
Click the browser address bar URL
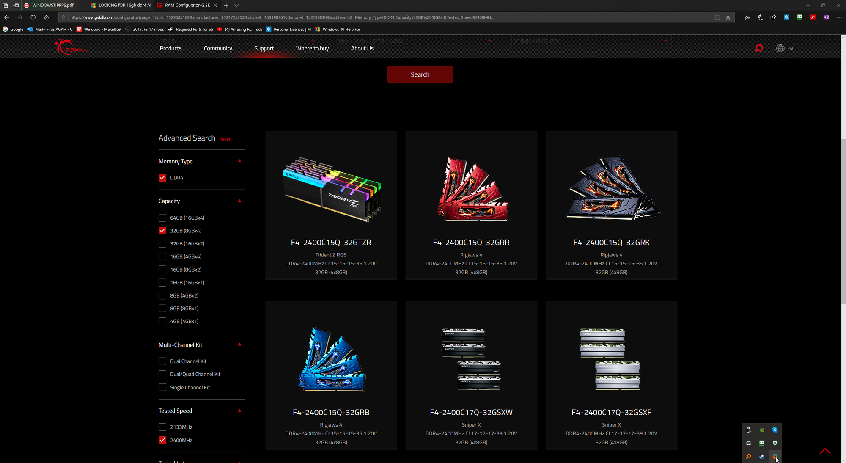click(282, 17)
